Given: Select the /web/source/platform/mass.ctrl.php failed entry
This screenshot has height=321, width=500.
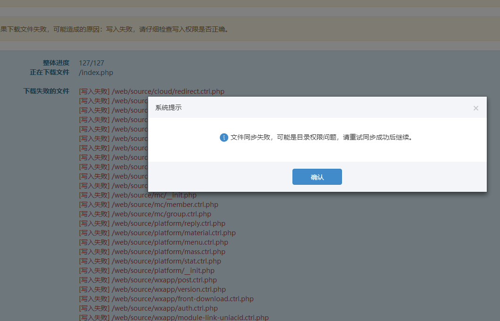Looking at the screenshot, I should tap(152, 252).
